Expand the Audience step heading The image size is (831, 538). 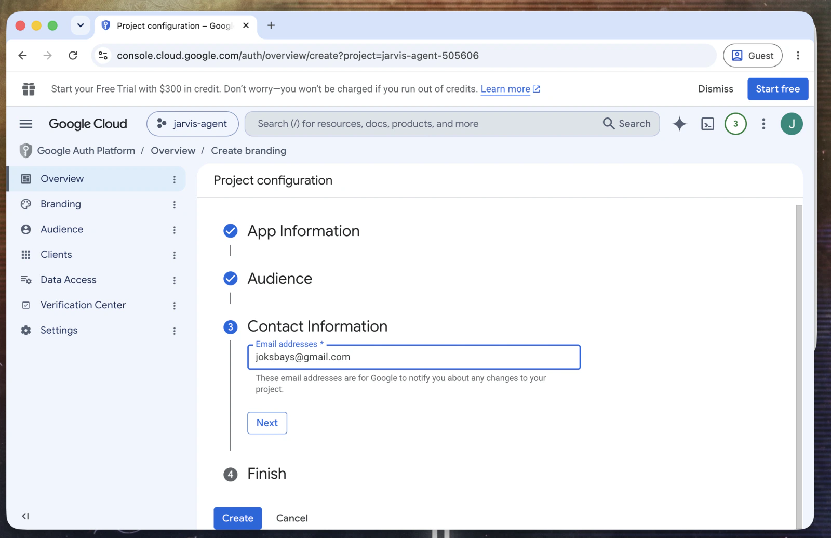(x=280, y=279)
